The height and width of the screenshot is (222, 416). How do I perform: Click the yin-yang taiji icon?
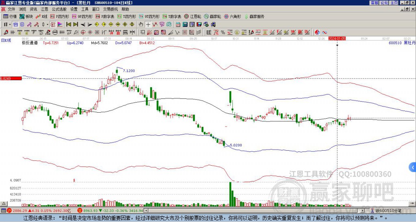click(x=317, y=32)
